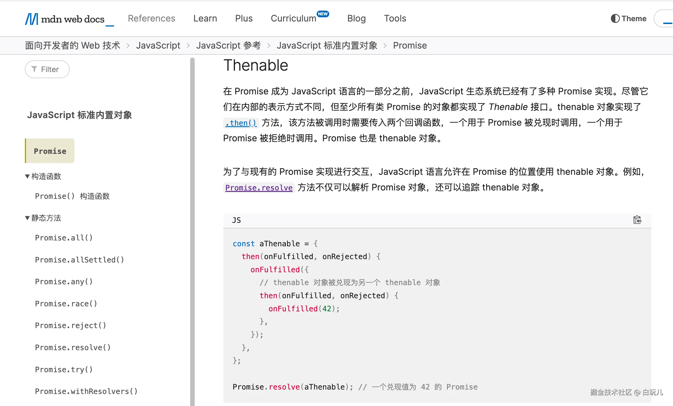Open the Plus menu

pyautogui.click(x=244, y=18)
